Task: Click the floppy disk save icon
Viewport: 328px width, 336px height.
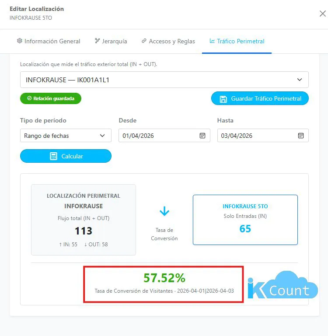Action: coord(223,99)
